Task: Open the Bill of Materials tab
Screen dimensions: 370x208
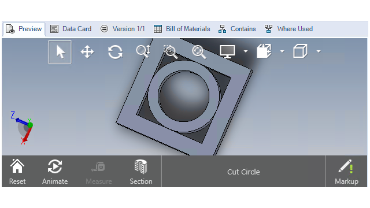Action: pos(182,29)
